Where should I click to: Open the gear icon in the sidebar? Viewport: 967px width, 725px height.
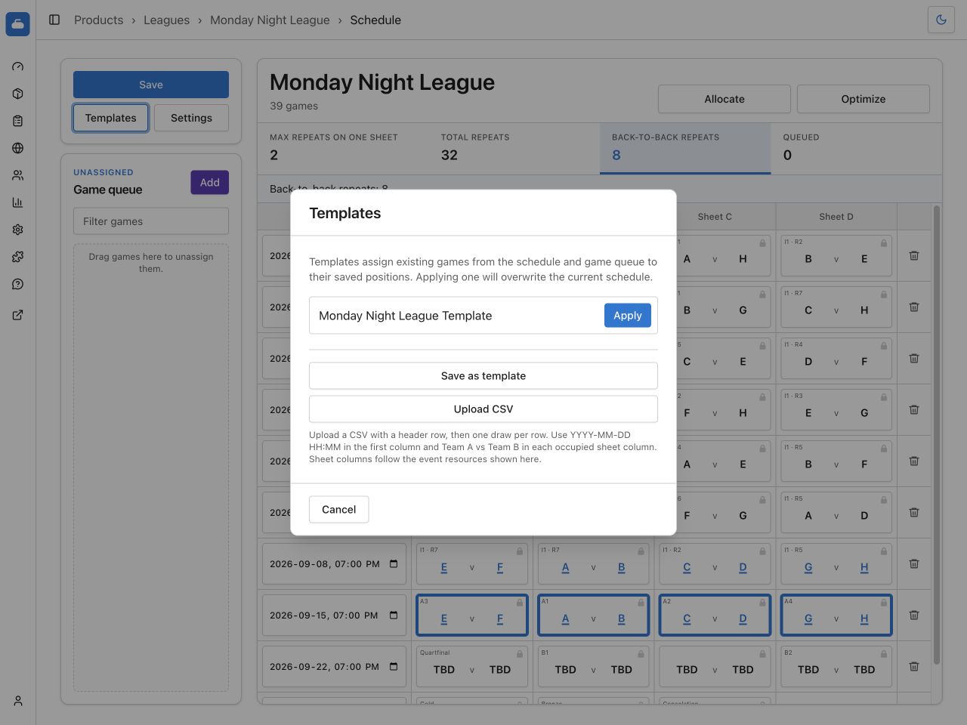[18, 230]
